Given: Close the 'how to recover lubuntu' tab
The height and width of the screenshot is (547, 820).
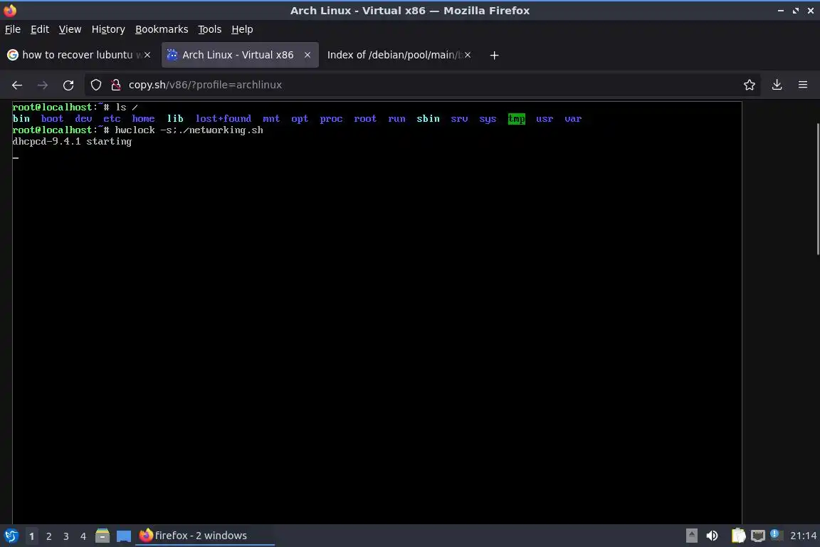Looking at the screenshot, I should (147, 55).
